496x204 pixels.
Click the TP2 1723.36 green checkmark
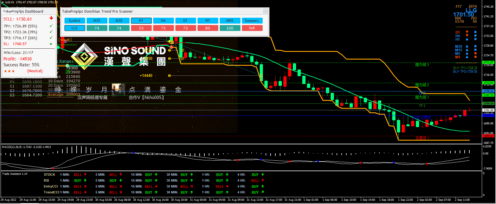point(51,32)
